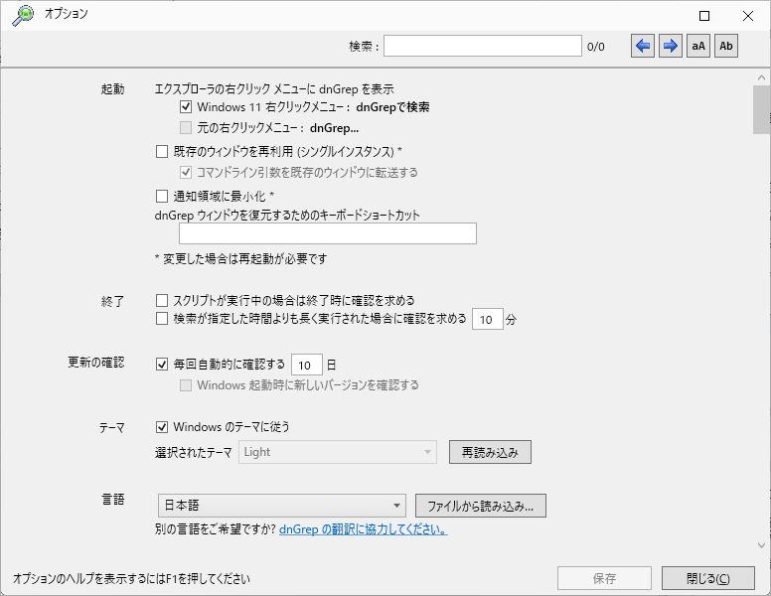The image size is (771, 596).
Task: Open the Light theme dropdown
Action: coord(338,452)
